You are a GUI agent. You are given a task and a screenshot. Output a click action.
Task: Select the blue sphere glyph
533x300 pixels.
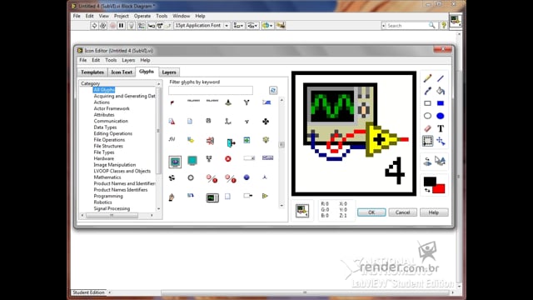247,177
